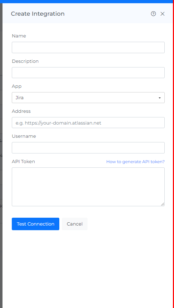Screen dimensions: 174x308
Task: Open How to generate API token link
Action: 135,162
